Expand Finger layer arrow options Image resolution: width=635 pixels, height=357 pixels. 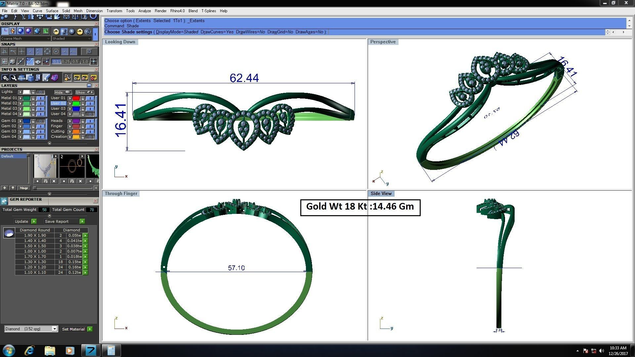click(x=70, y=126)
